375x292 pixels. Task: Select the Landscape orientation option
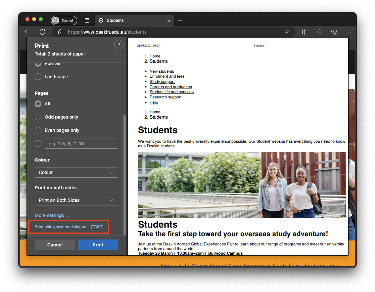[x=38, y=77]
